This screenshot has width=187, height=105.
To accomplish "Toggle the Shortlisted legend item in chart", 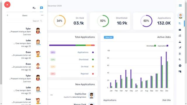I will [151, 46].
